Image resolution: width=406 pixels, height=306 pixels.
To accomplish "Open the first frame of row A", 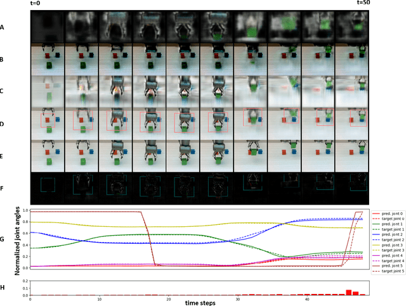I will pyautogui.click(x=47, y=26).
